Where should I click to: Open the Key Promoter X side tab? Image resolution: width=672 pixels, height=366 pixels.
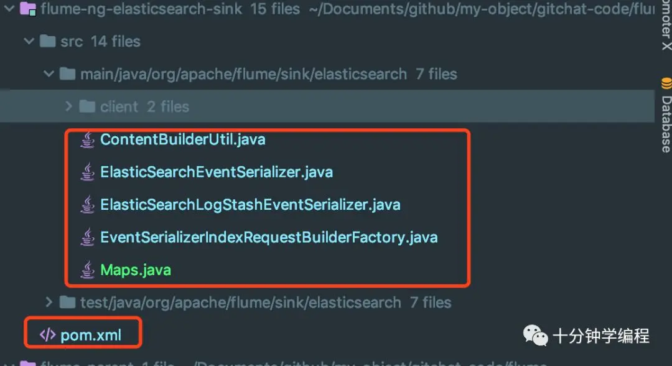(x=666, y=25)
